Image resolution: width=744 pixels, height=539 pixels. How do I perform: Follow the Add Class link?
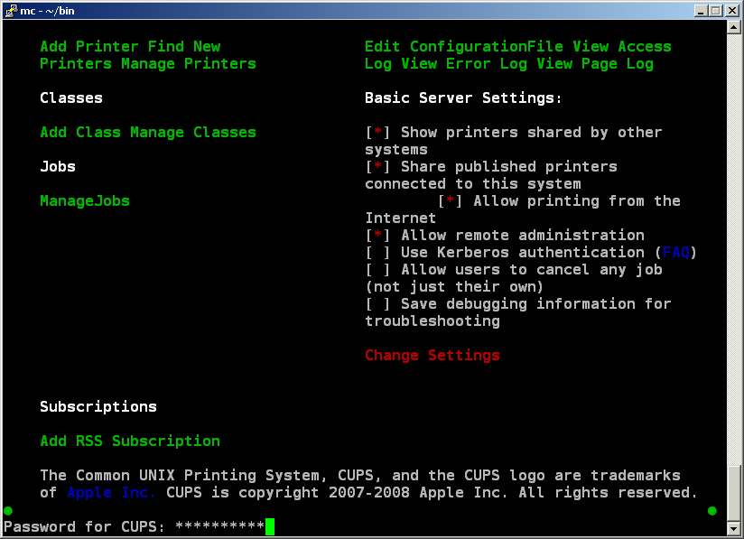pos(80,133)
